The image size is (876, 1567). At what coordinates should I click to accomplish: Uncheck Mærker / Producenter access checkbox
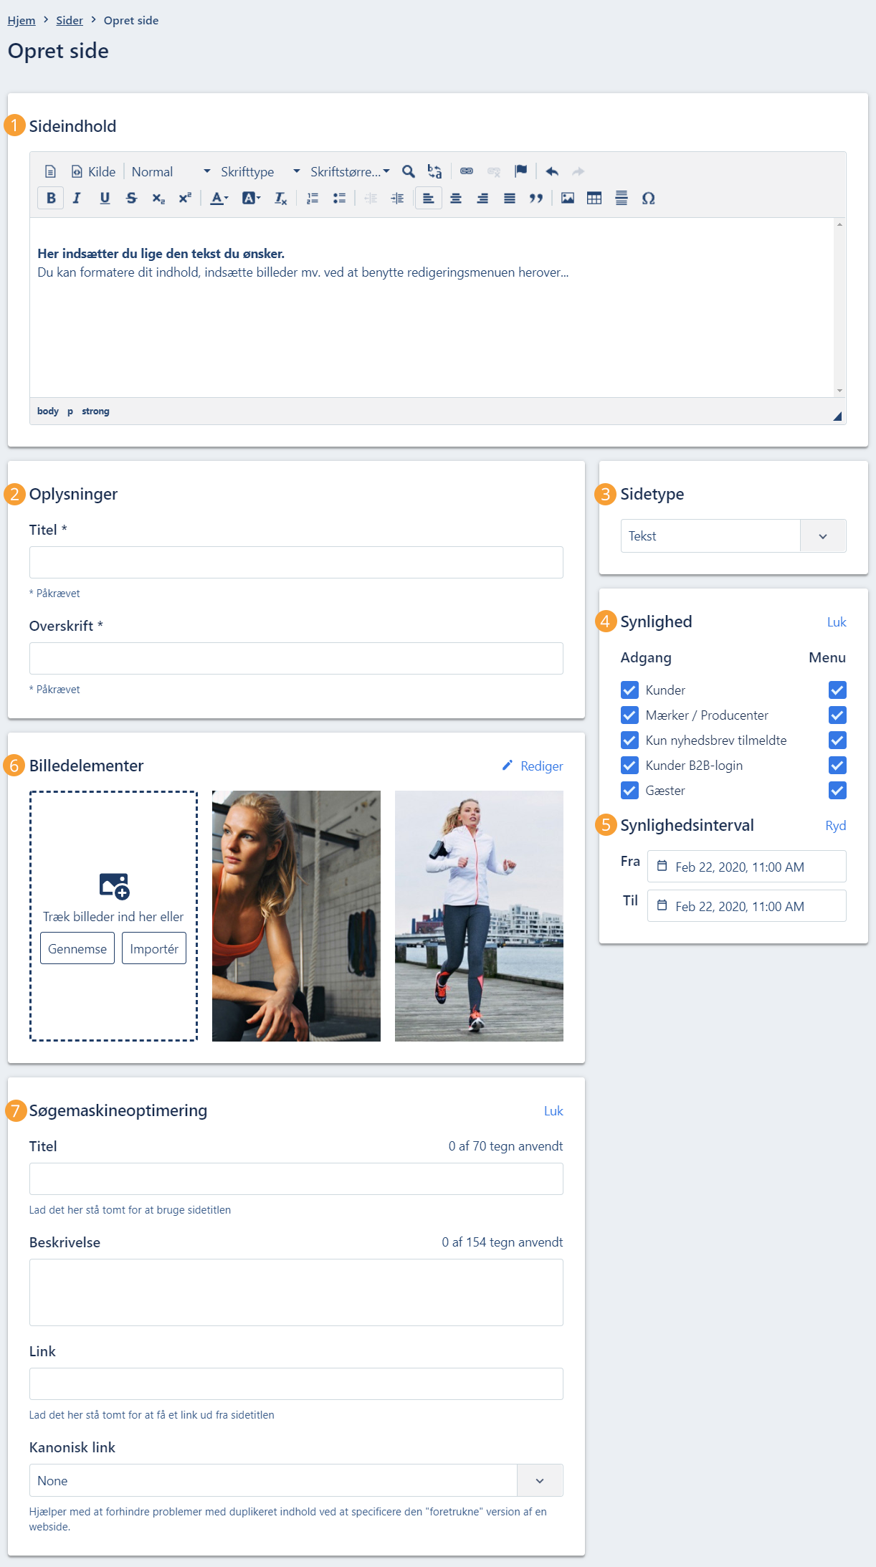[x=629, y=715]
